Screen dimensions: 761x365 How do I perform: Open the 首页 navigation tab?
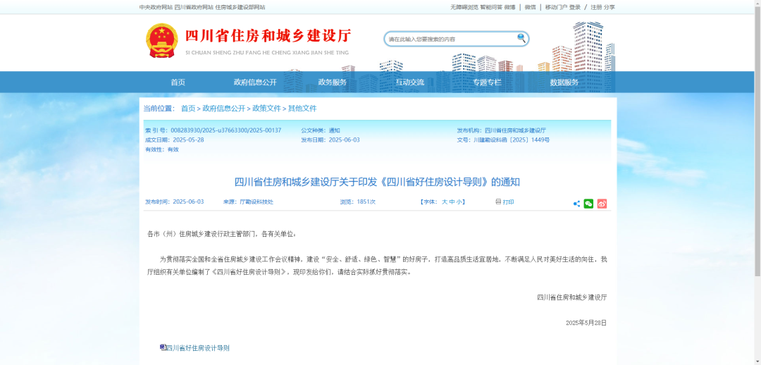click(x=178, y=82)
